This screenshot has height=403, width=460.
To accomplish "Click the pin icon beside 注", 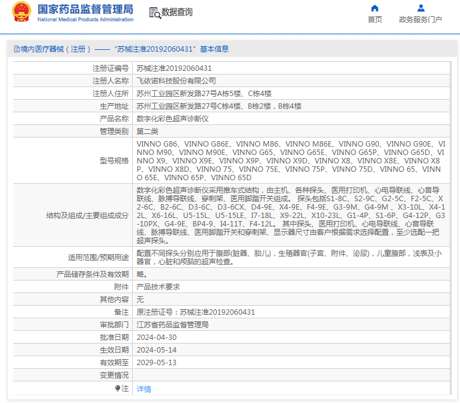I will coord(117,389).
